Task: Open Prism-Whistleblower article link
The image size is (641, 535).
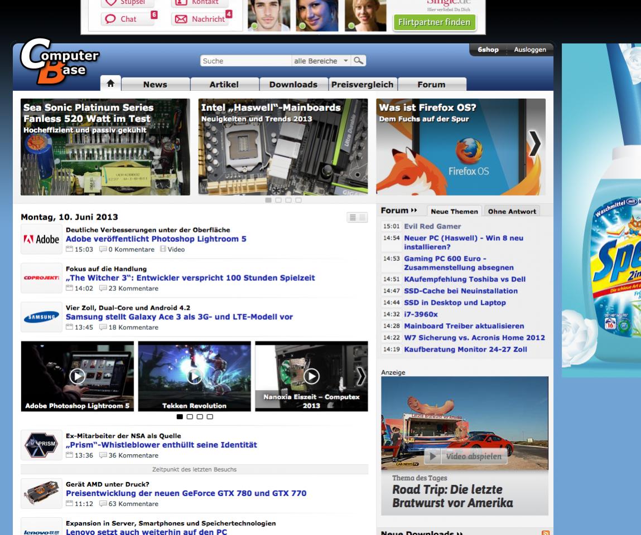Action: click(x=161, y=445)
